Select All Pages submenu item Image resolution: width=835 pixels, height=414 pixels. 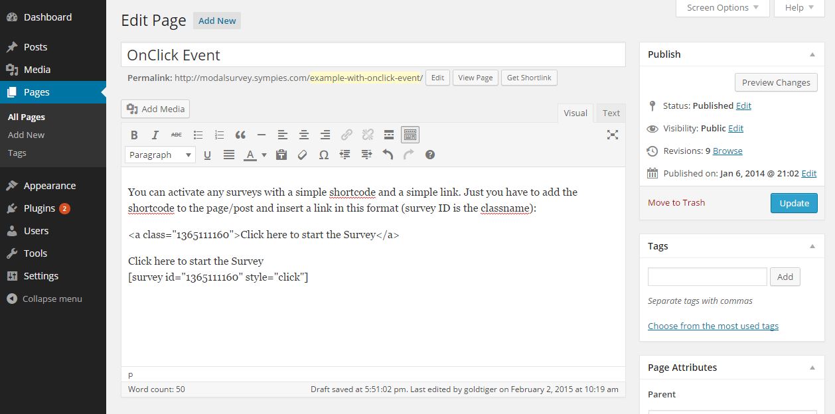pos(27,117)
